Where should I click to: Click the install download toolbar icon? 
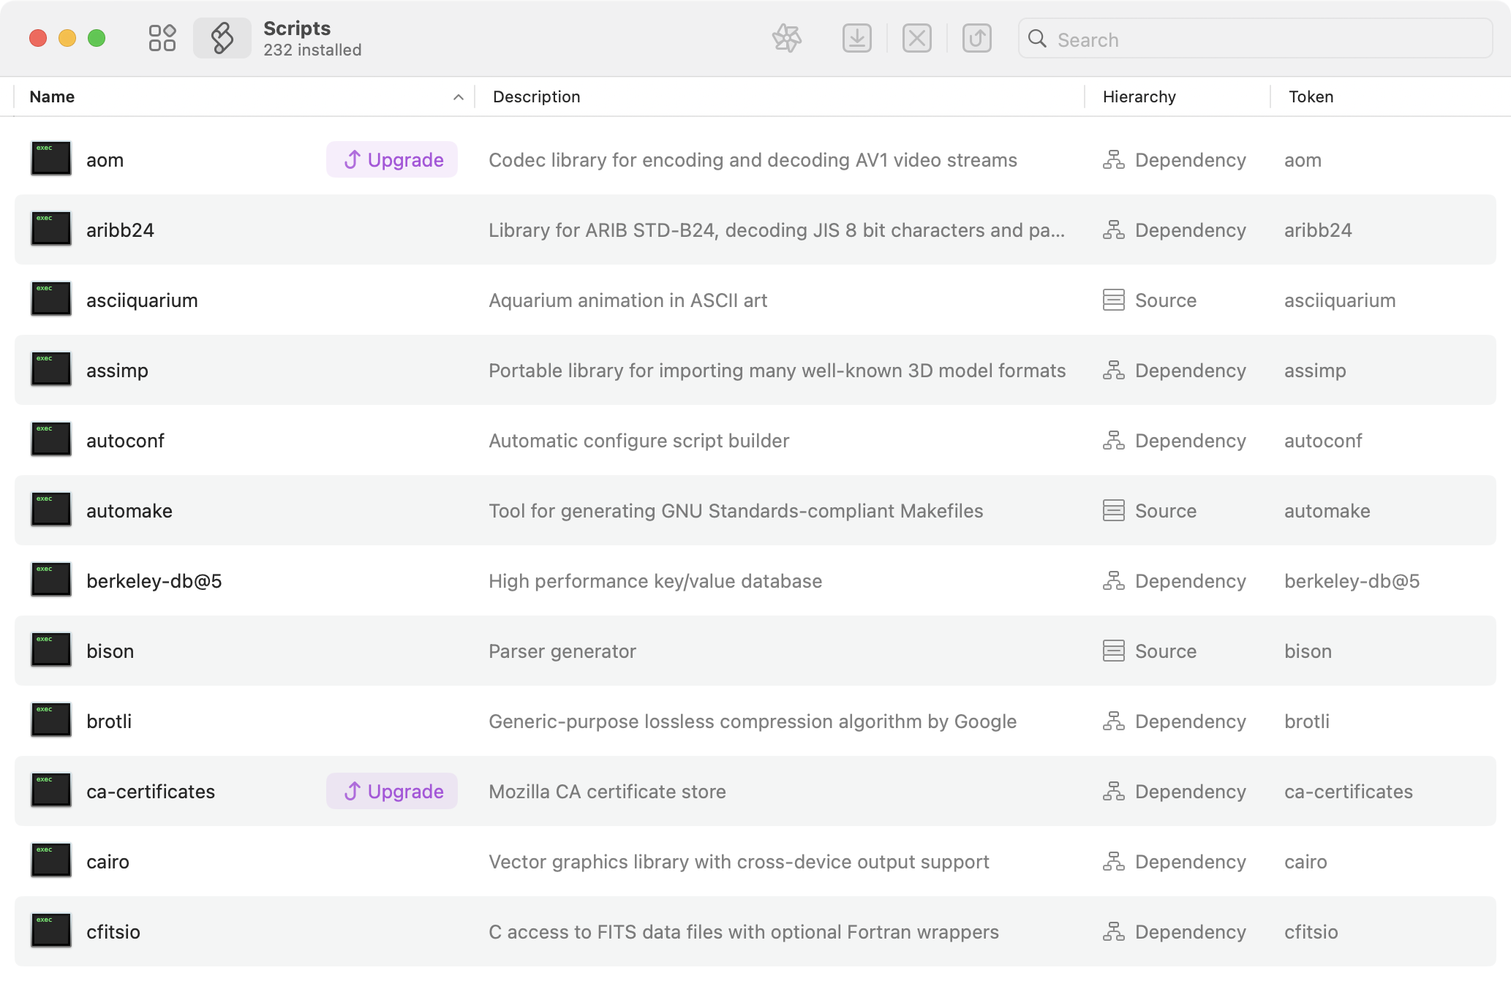click(856, 38)
